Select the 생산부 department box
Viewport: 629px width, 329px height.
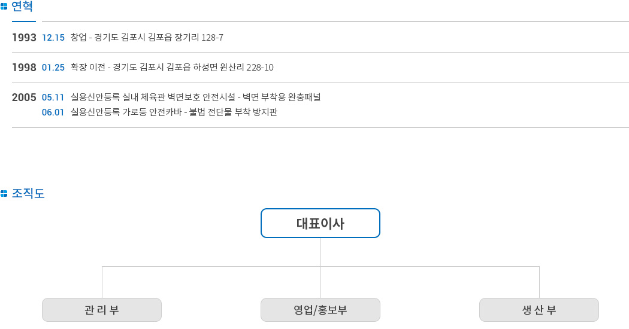coord(539,310)
